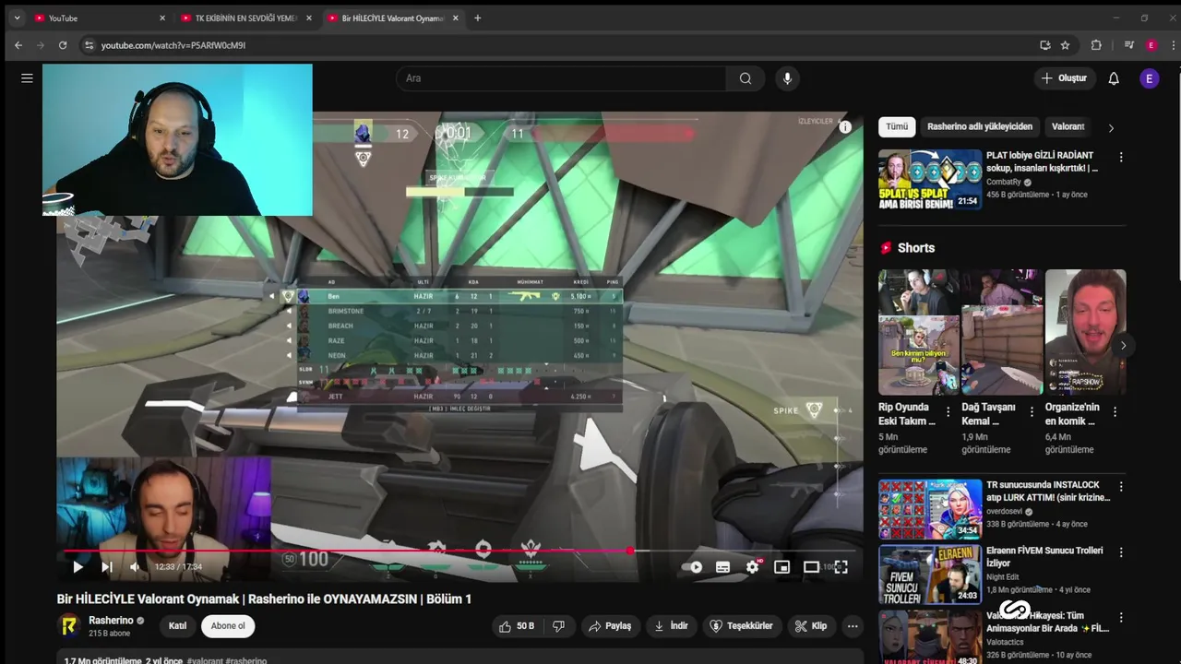Image resolution: width=1181 pixels, height=664 pixels.
Task: Select the Tümü filter chip
Action: click(x=897, y=126)
